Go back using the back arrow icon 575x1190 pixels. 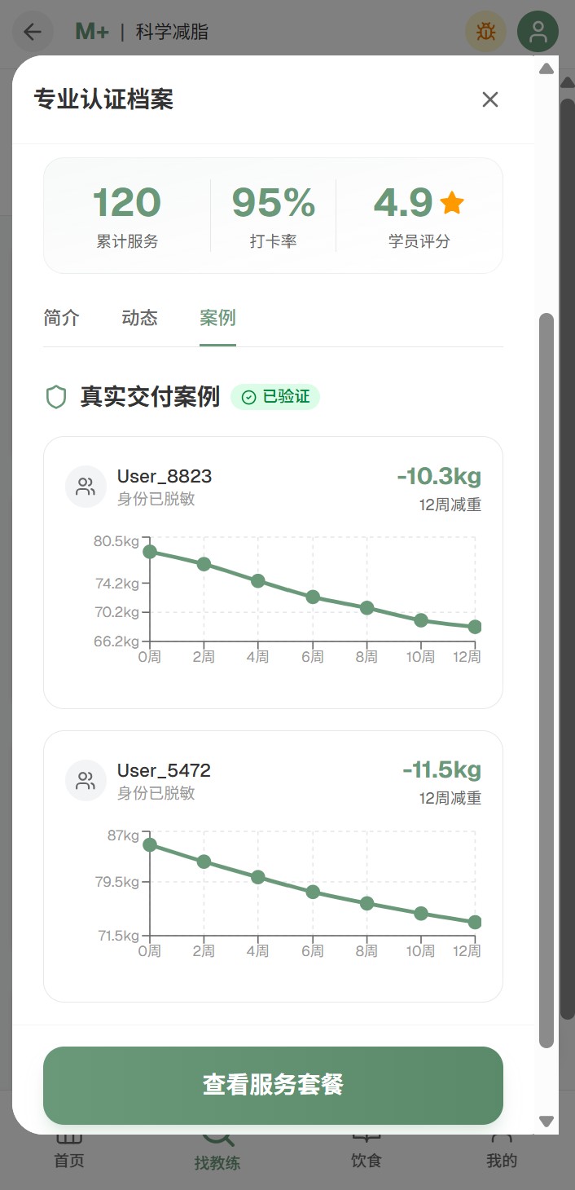pos(33,31)
